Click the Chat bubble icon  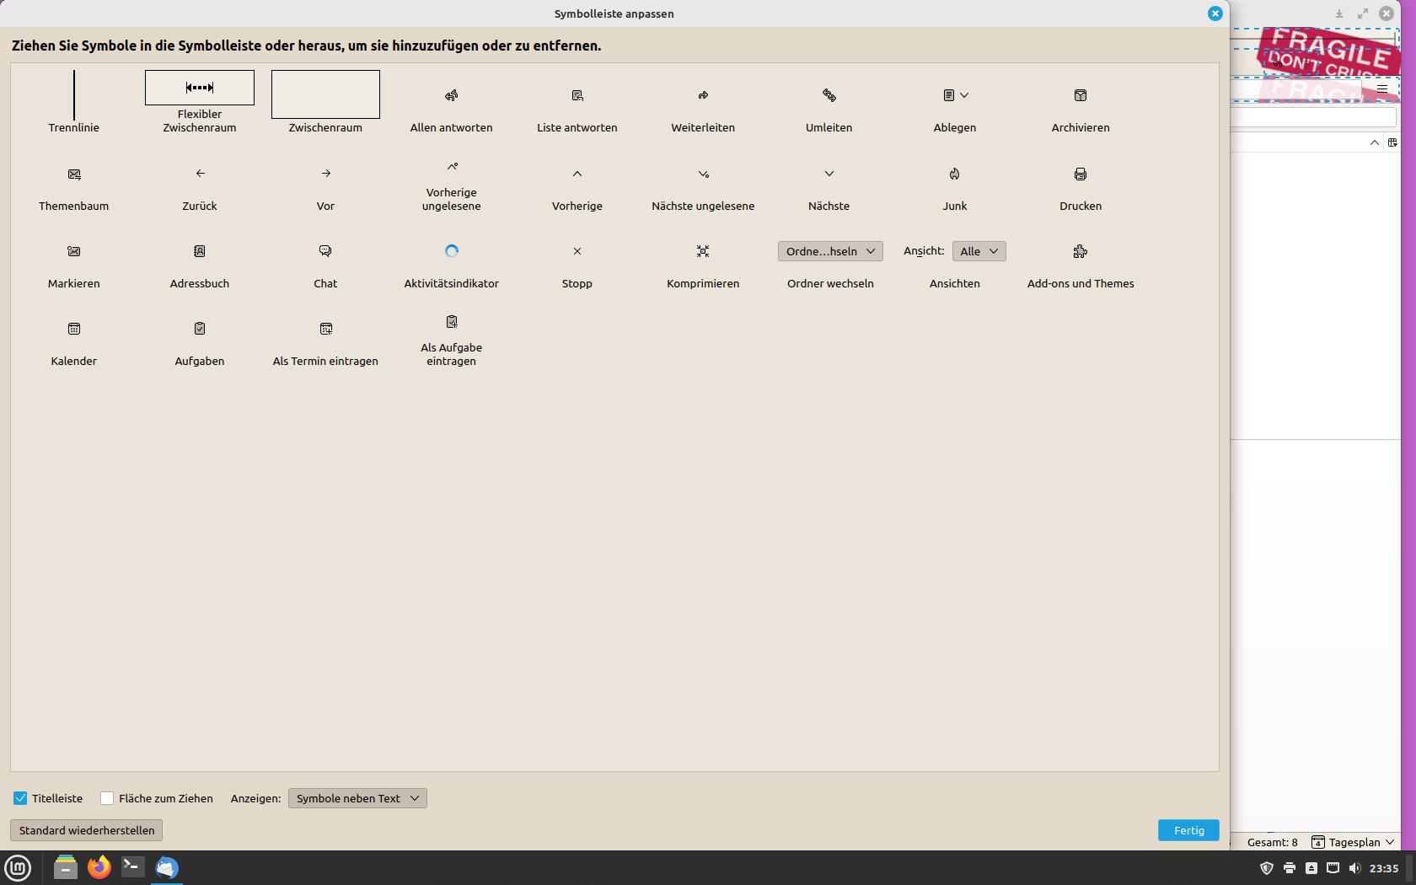325,251
